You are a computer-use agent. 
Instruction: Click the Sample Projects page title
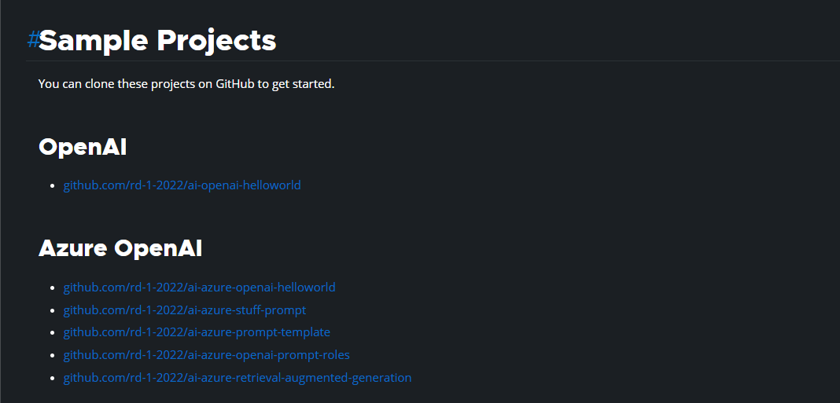coord(158,40)
